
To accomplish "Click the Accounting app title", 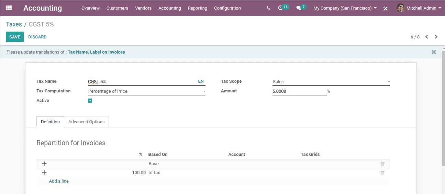I will 43,8.
